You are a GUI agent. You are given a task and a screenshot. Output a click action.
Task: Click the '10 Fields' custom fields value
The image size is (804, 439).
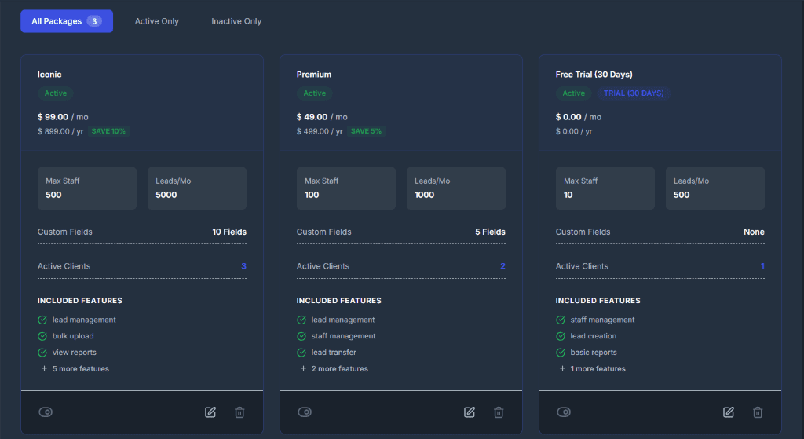(x=229, y=232)
